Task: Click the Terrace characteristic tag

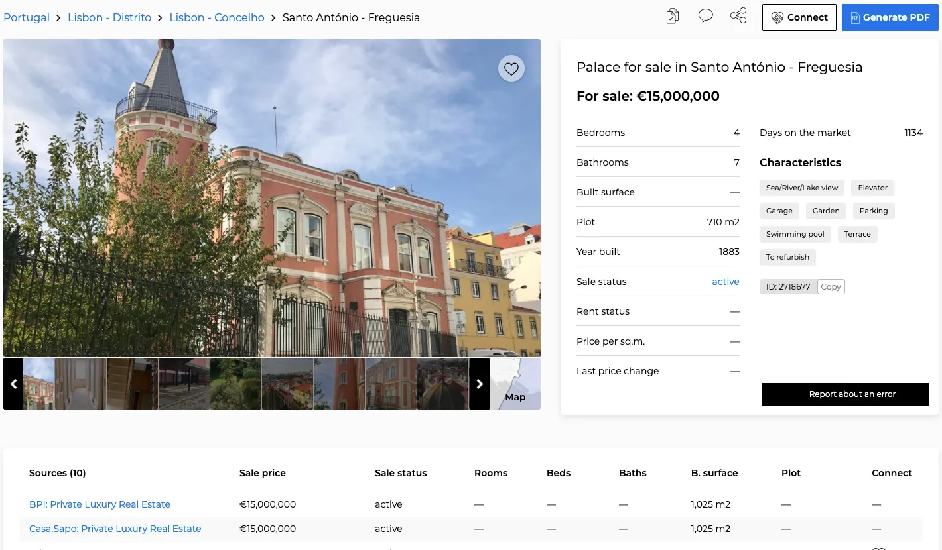Action: click(x=857, y=234)
